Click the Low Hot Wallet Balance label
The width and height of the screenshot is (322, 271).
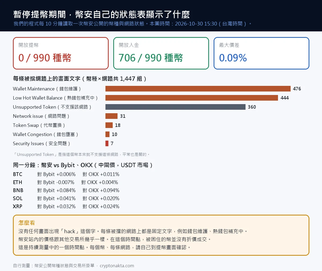(56, 98)
